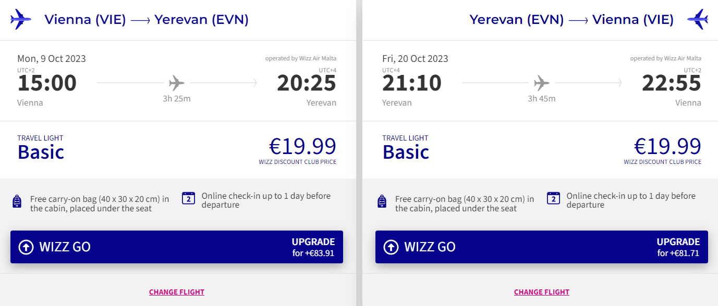This screenshot has width=718, height=306.
Task: Click the 21:10 Yerevan departure time
Action: click(412, 83)
